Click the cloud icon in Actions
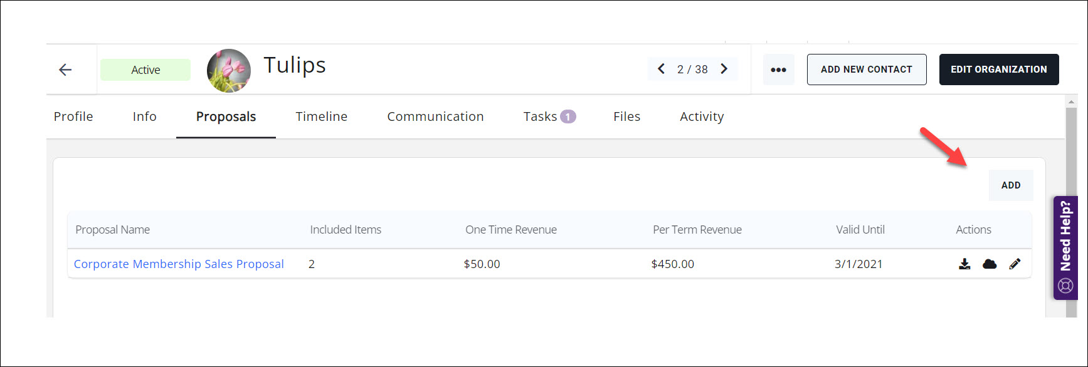The width and height of the screenshot is (1088, 367). [x=990, y=264]
